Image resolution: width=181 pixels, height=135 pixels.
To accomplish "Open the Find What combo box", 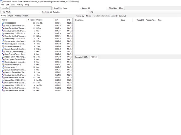I will (x=26, y=12).
